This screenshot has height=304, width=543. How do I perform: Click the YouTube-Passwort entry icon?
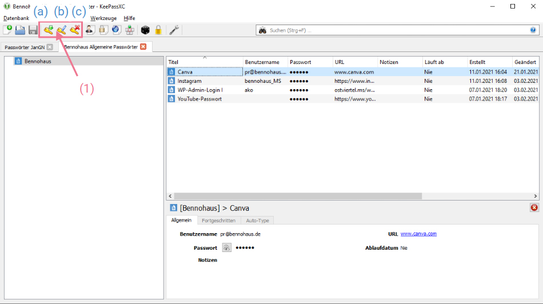(171, 99)
